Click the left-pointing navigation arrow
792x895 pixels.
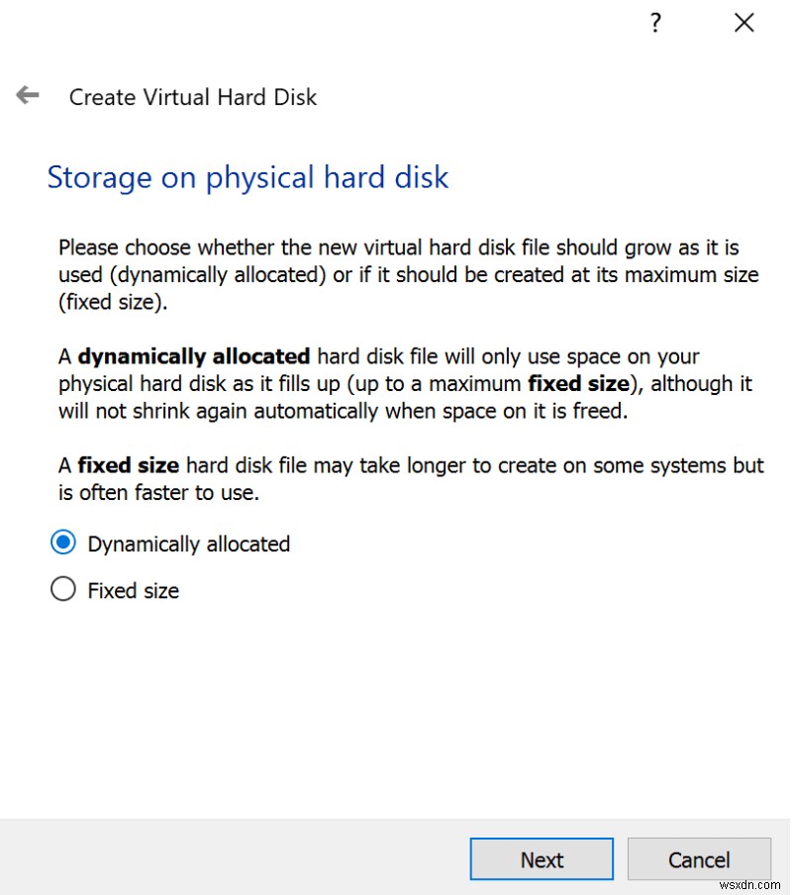pos(27,96)
